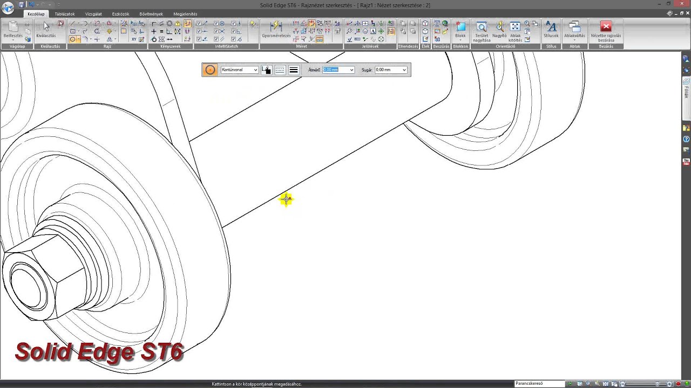Open the dashed line type option on command bar
Viewport: 691px width, 388px height.
point(280,70)
